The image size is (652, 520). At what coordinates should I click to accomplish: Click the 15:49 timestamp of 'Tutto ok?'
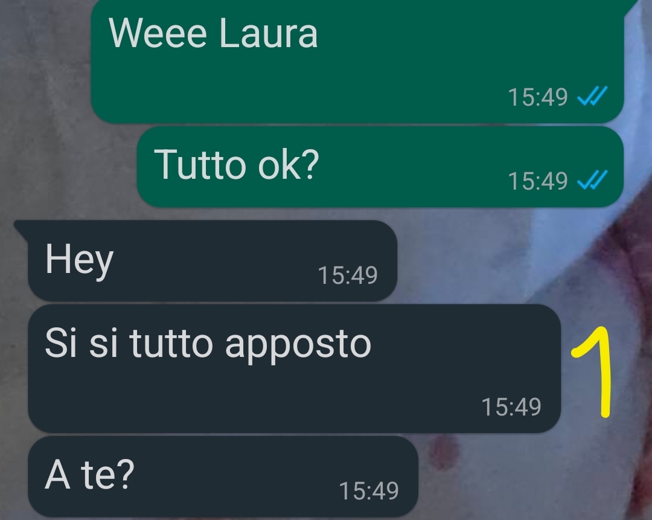click(x=538, y=181)
